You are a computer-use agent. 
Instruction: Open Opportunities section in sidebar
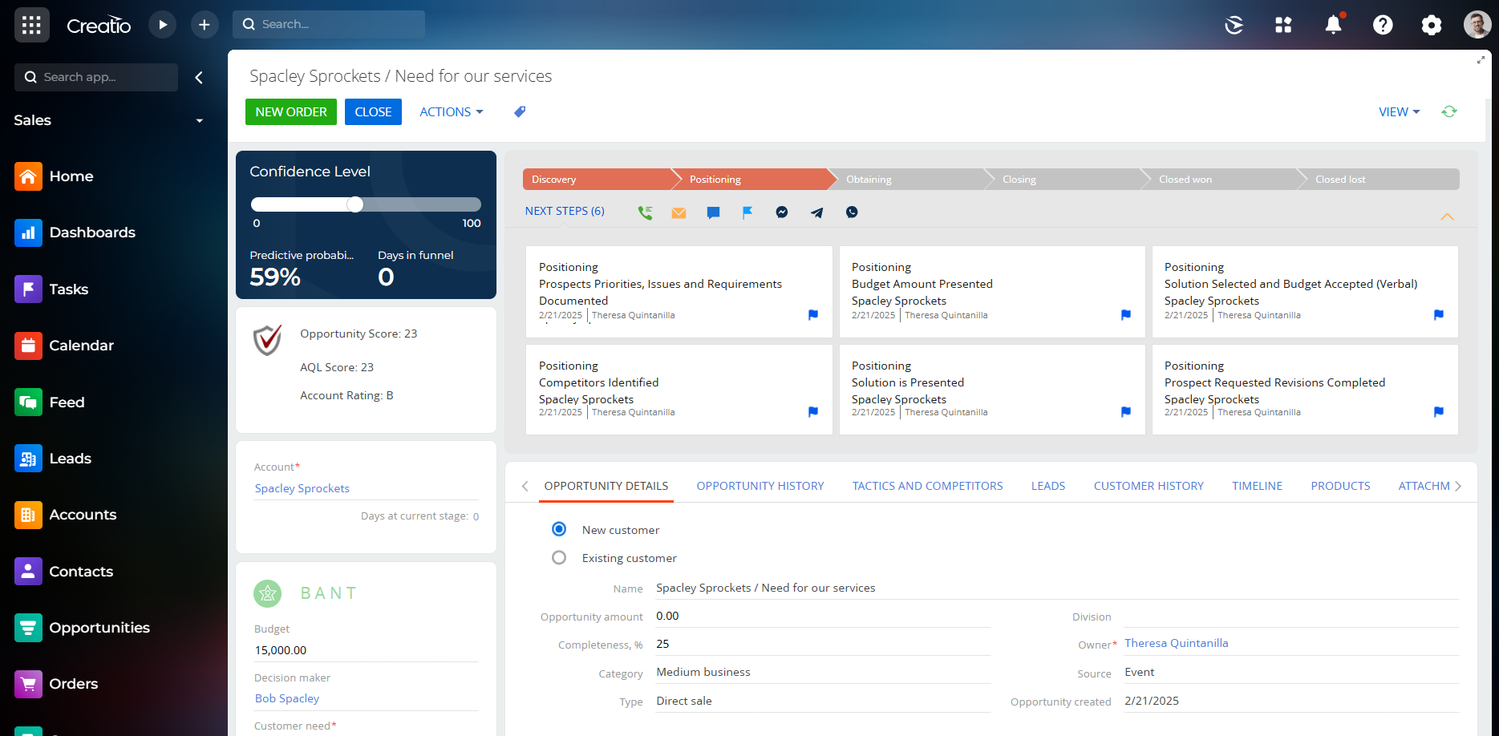tap(82, 628)
